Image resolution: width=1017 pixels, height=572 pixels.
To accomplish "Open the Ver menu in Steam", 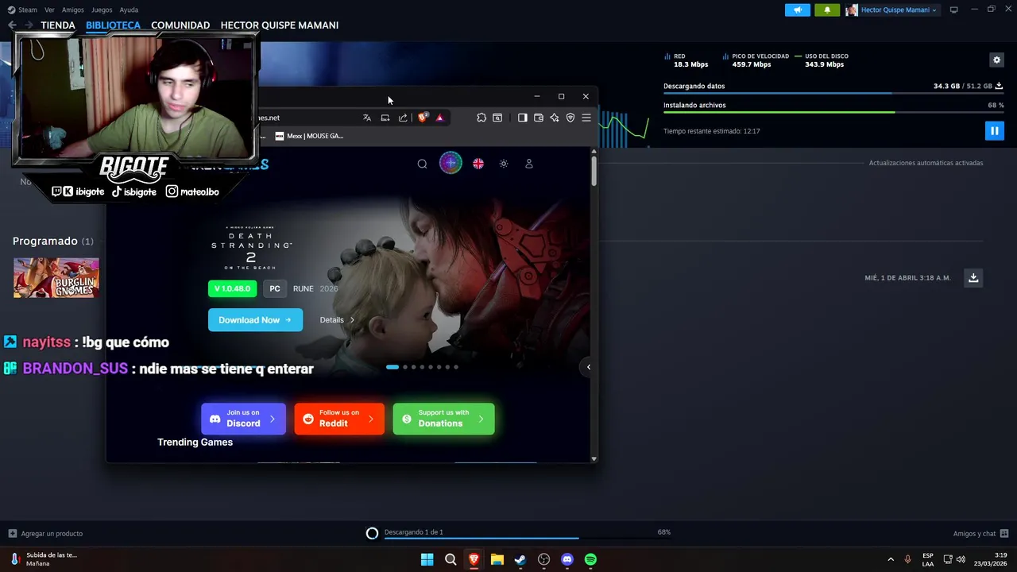I will [x=49, y=10].
